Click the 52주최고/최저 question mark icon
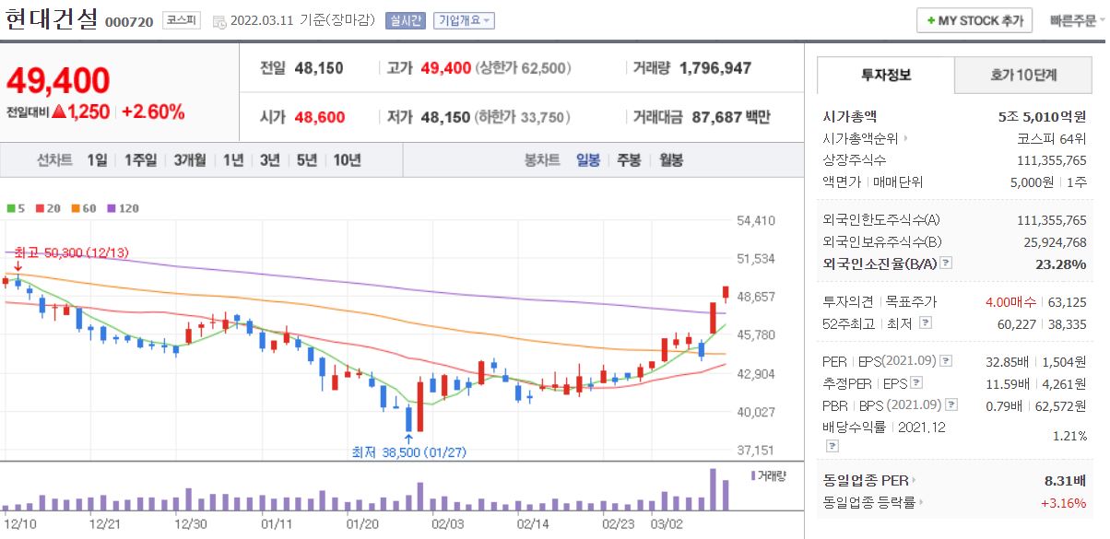Screen dimensions: 1110x539 (x=925, y=322)
